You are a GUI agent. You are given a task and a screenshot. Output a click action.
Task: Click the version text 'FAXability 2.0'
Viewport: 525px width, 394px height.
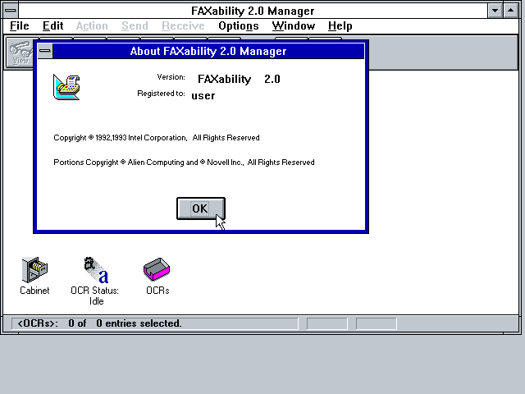pos(239,79)
